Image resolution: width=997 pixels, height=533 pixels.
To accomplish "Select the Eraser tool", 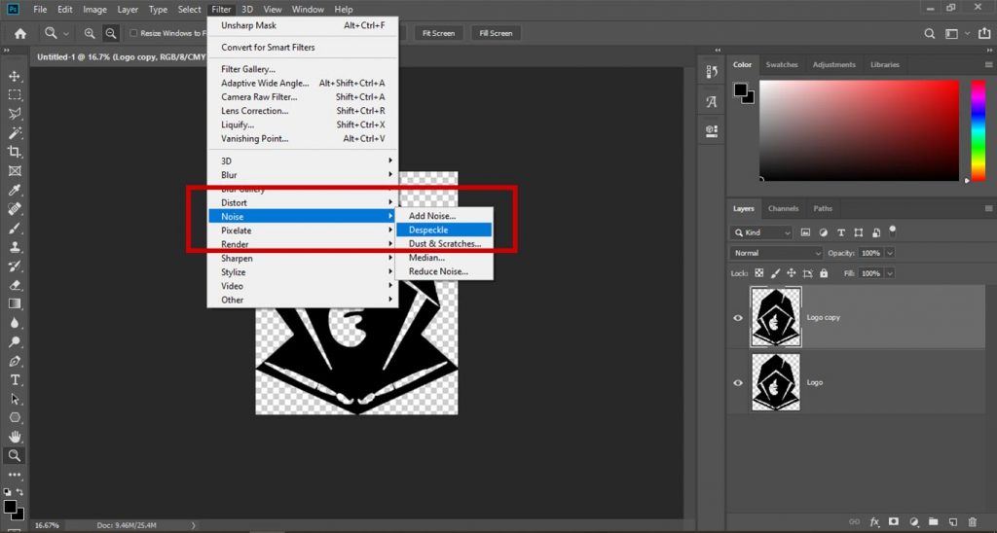I will (x=15, y=285).
